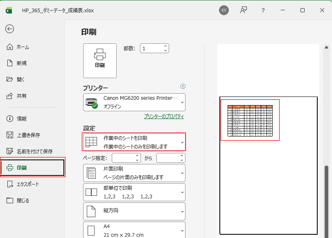The height and width of the screenshot is (238, 332).
Task: Click the feedback person icon in title bar
Action: tap(244, 10)
